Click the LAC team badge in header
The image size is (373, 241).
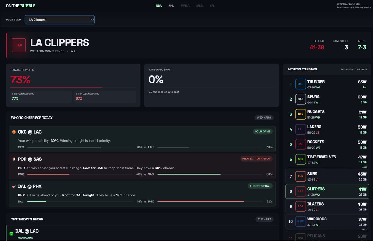pyautogui.click(x=19, y=45)
